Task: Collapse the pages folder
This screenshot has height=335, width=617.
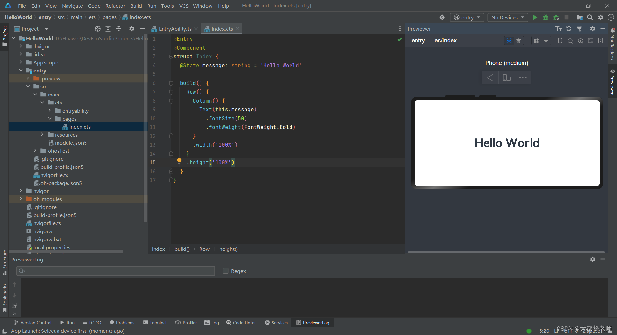Action: coord(50,119)
